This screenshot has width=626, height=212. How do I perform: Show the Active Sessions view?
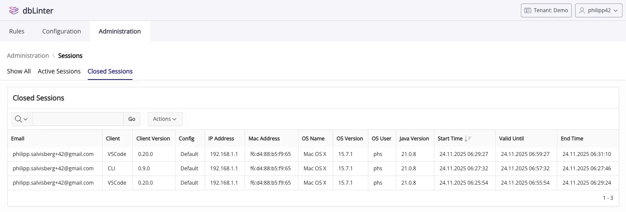pos(59,71)
